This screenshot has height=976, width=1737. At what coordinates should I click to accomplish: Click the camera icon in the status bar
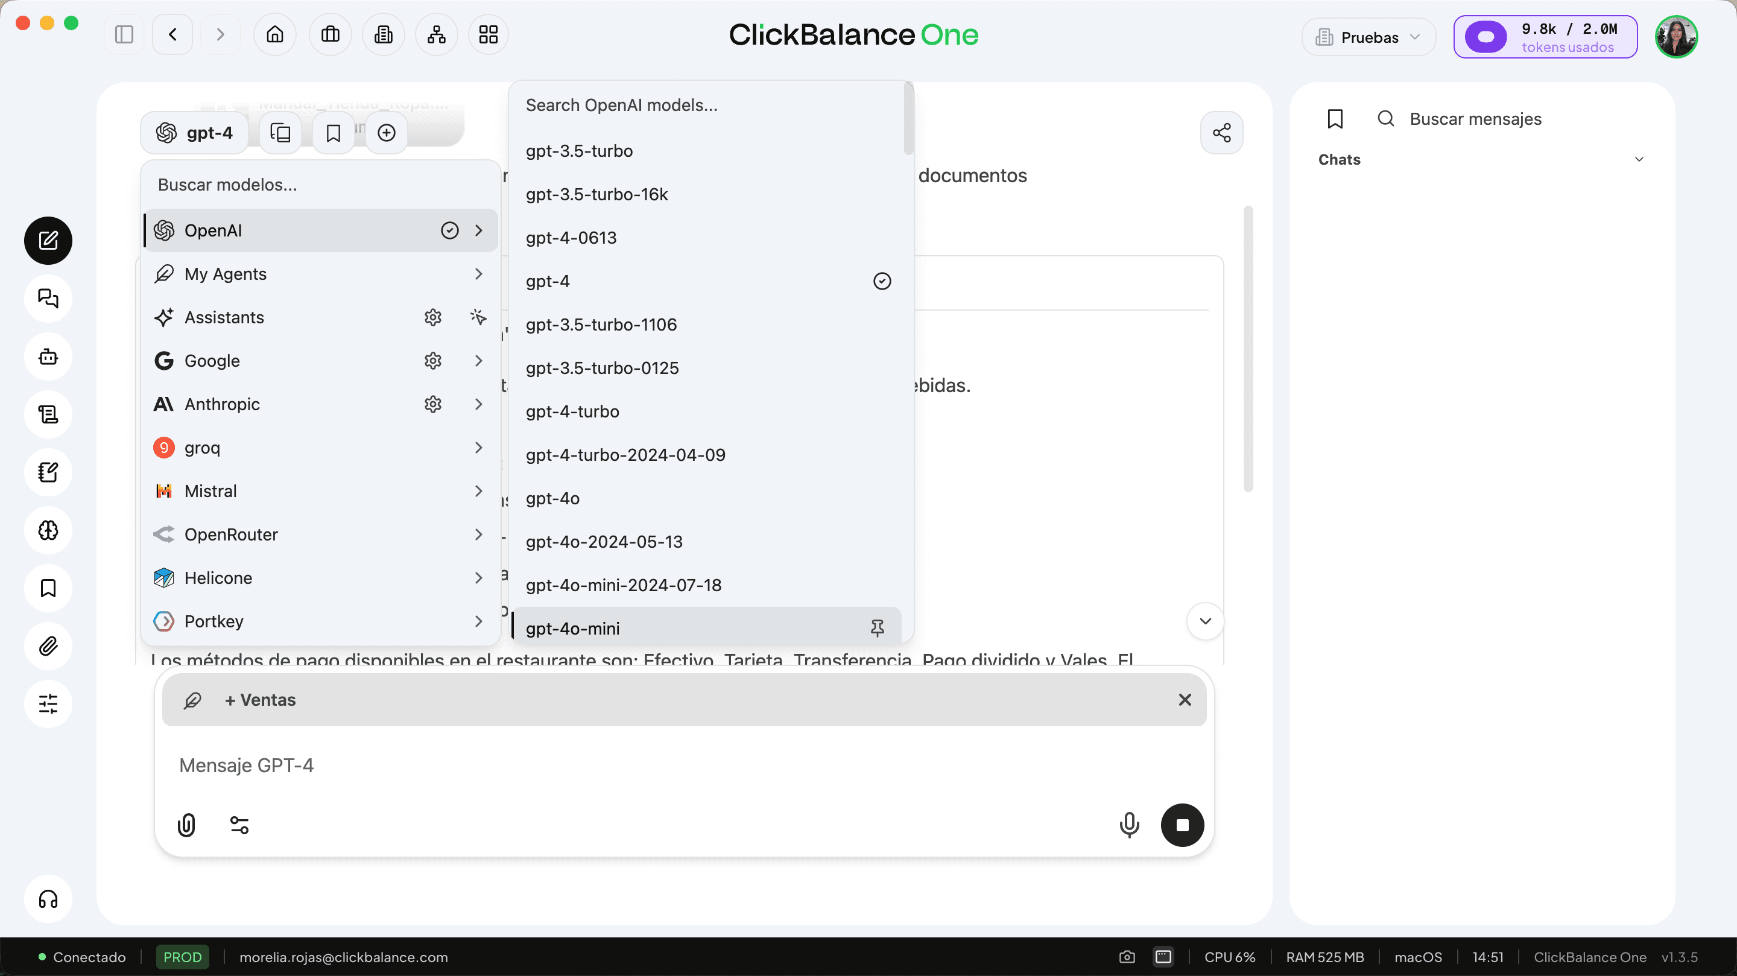point(1127,957)
